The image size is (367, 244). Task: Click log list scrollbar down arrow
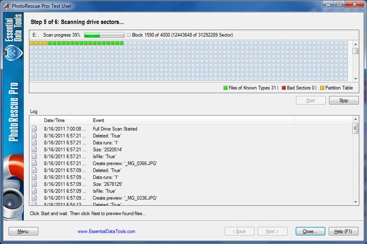tap(356, 202)
